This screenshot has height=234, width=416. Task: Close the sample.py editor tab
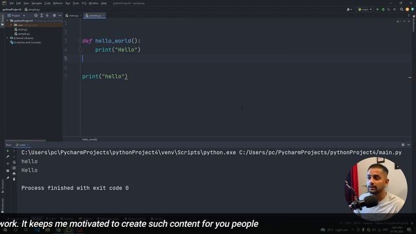pyautogui.click(x=104, y=16)
